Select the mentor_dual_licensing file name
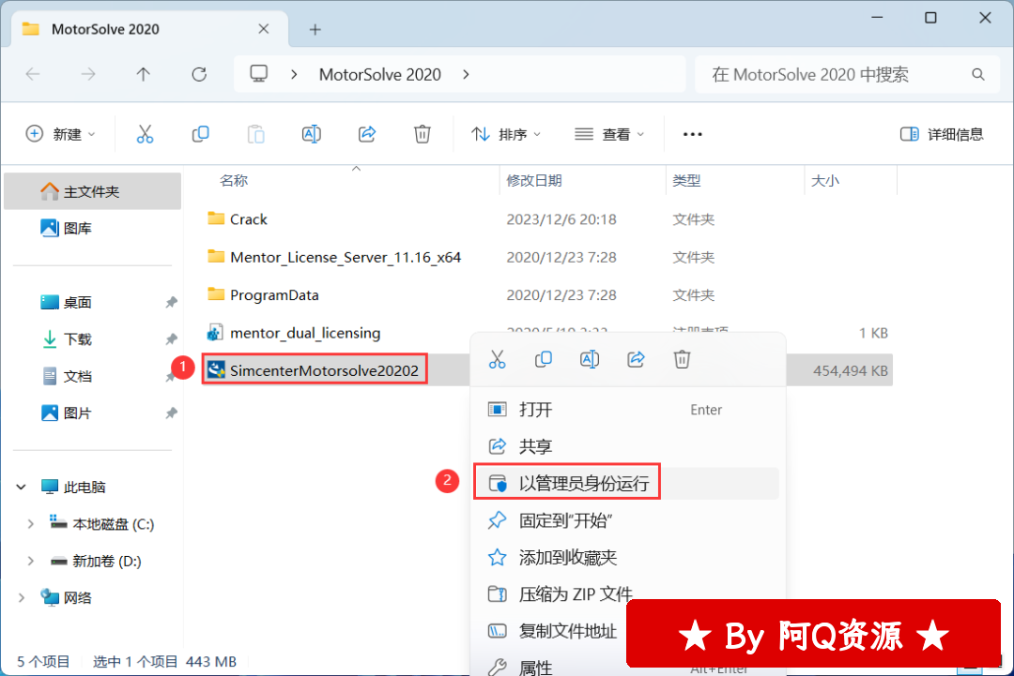The width and height of the screenshot is (1014, 676). [305, 333]
